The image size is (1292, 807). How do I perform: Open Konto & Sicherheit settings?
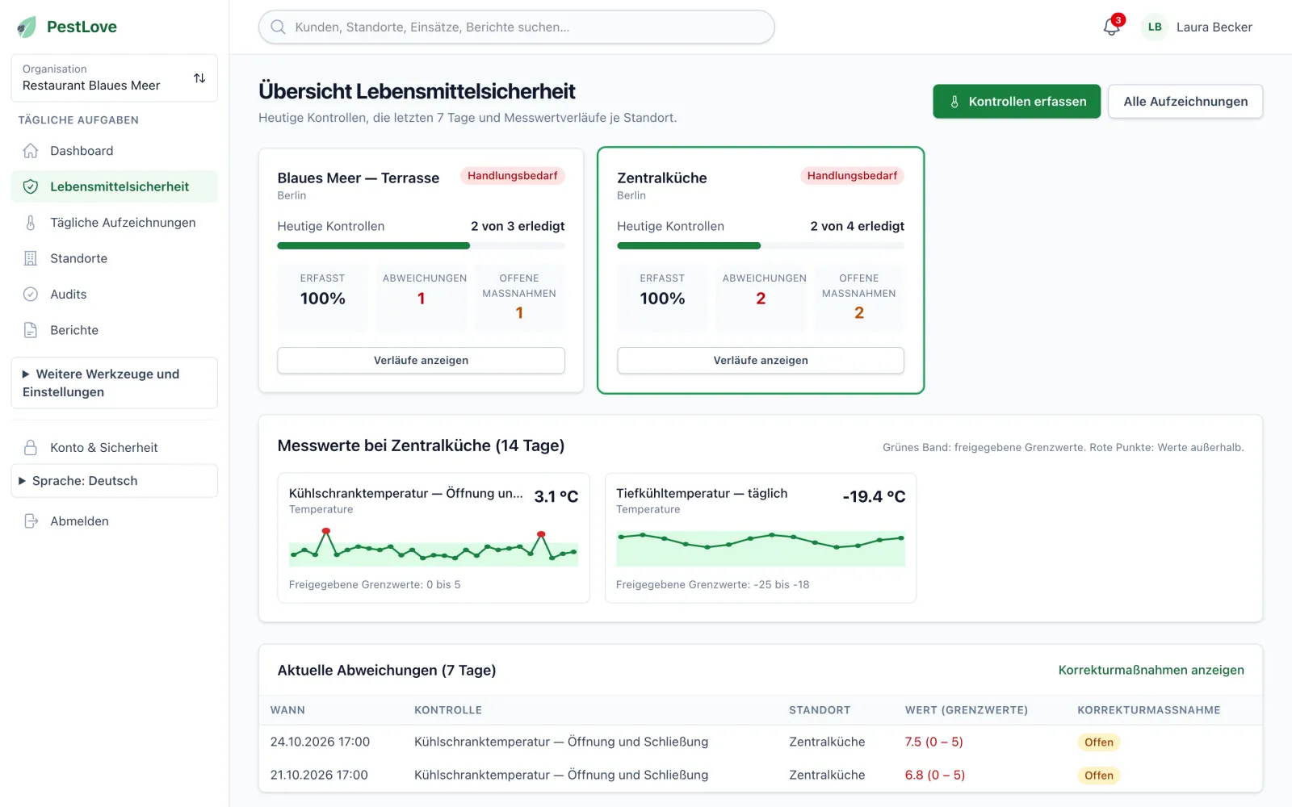pos(114,448)
